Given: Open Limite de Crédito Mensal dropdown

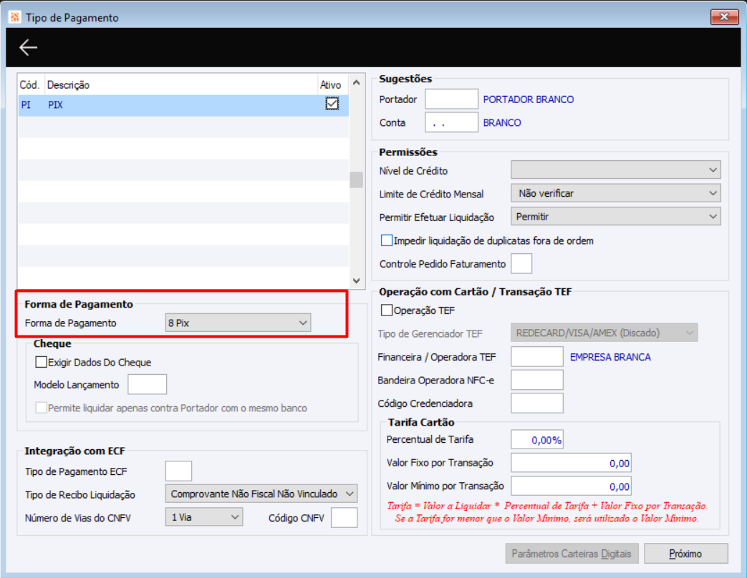Looking at the screenshot, I should 615,193.
